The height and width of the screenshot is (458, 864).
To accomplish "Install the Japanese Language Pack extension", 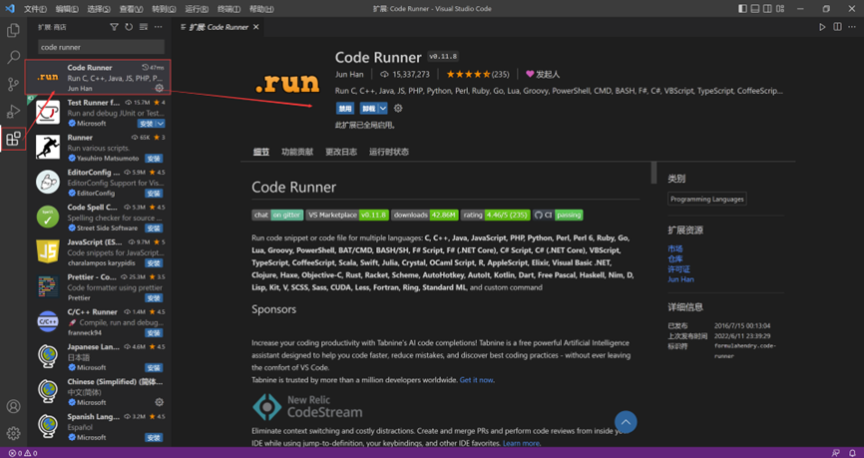I will 154,367.
